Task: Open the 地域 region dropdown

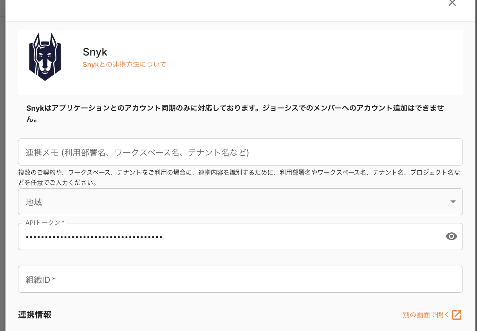Action: point(235,202)
